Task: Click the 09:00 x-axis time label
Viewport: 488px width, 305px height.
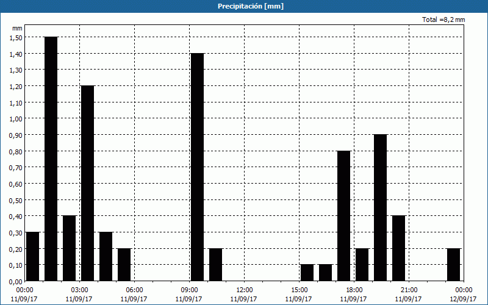Action: pos(189,290)
